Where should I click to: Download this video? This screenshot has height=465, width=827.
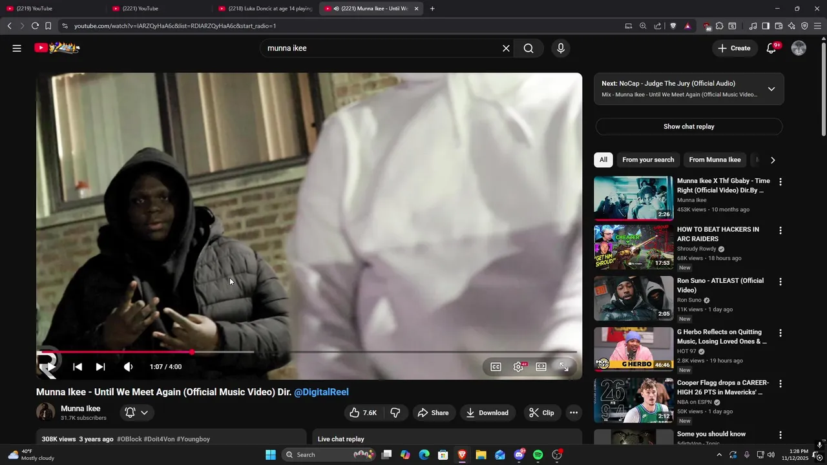pos(487,413)
